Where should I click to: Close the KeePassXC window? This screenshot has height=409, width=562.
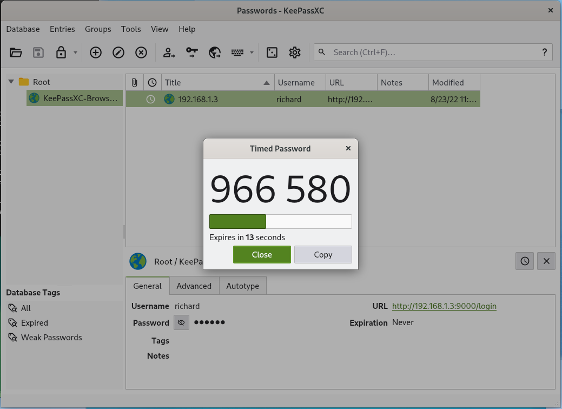[551, 10]
